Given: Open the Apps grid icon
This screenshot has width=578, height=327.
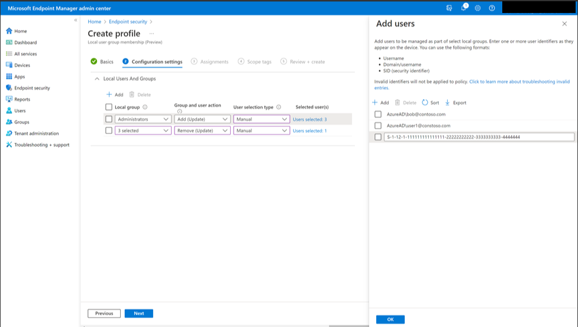Looking at the screenshot, I should (9, 77).
